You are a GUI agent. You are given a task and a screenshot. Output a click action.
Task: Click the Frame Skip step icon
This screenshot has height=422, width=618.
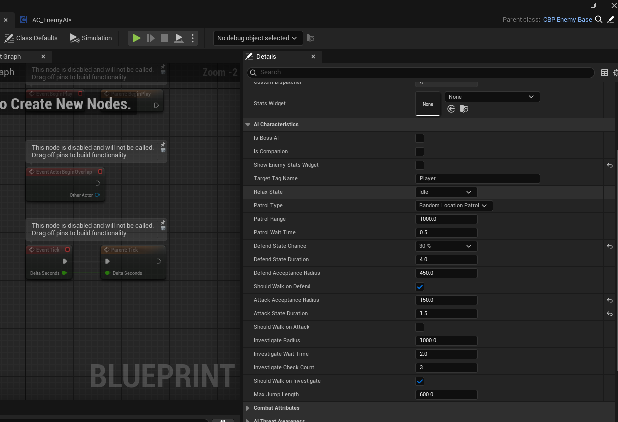click(x=151, y=38)
